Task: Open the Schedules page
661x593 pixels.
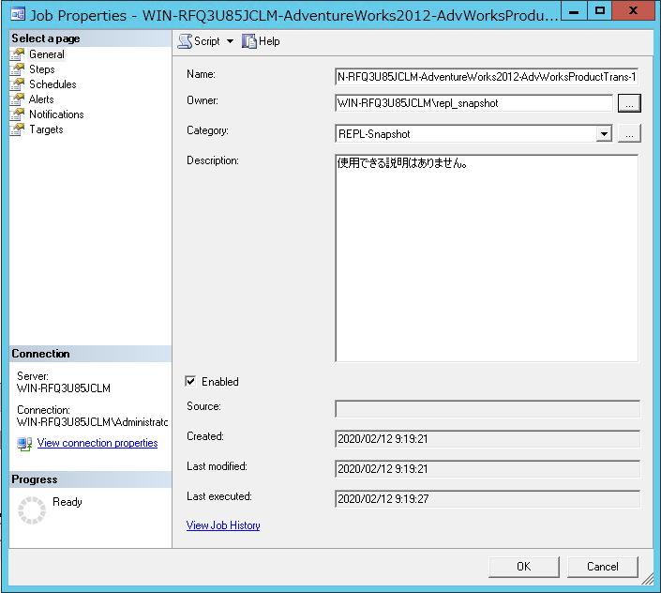Action: point(53,84)
